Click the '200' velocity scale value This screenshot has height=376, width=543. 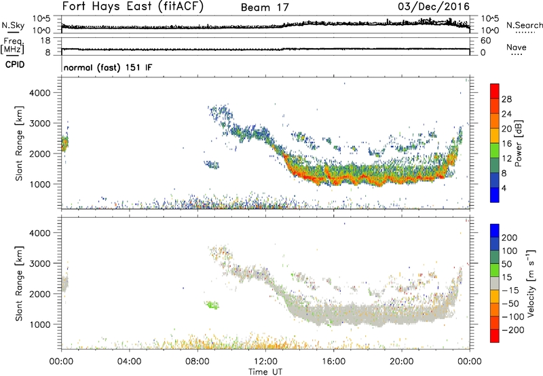(x=510, y=238)
